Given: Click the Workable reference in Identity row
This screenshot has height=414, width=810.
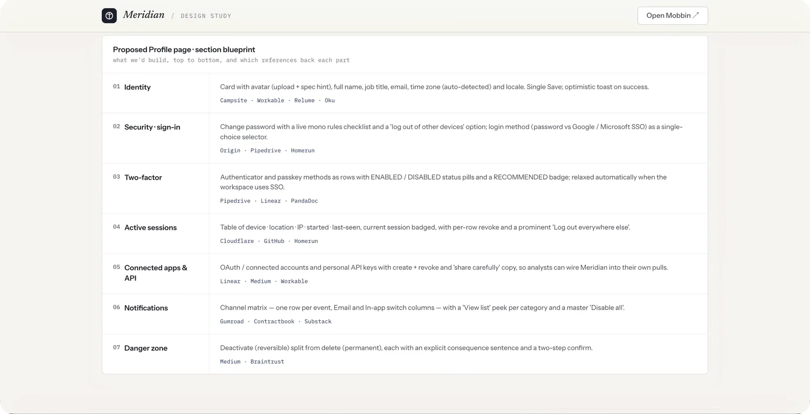Looking at the screenshot, I should pos(270,101).
